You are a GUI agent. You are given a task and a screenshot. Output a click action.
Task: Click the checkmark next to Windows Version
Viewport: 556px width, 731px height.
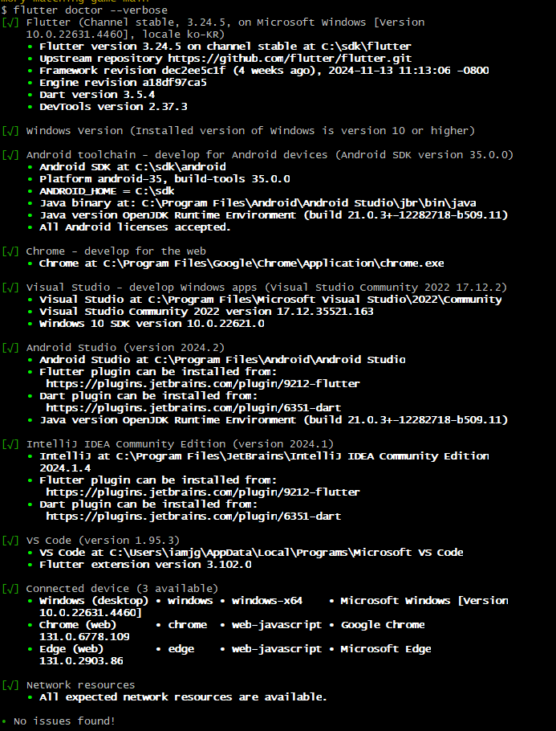tap(10, 131)
